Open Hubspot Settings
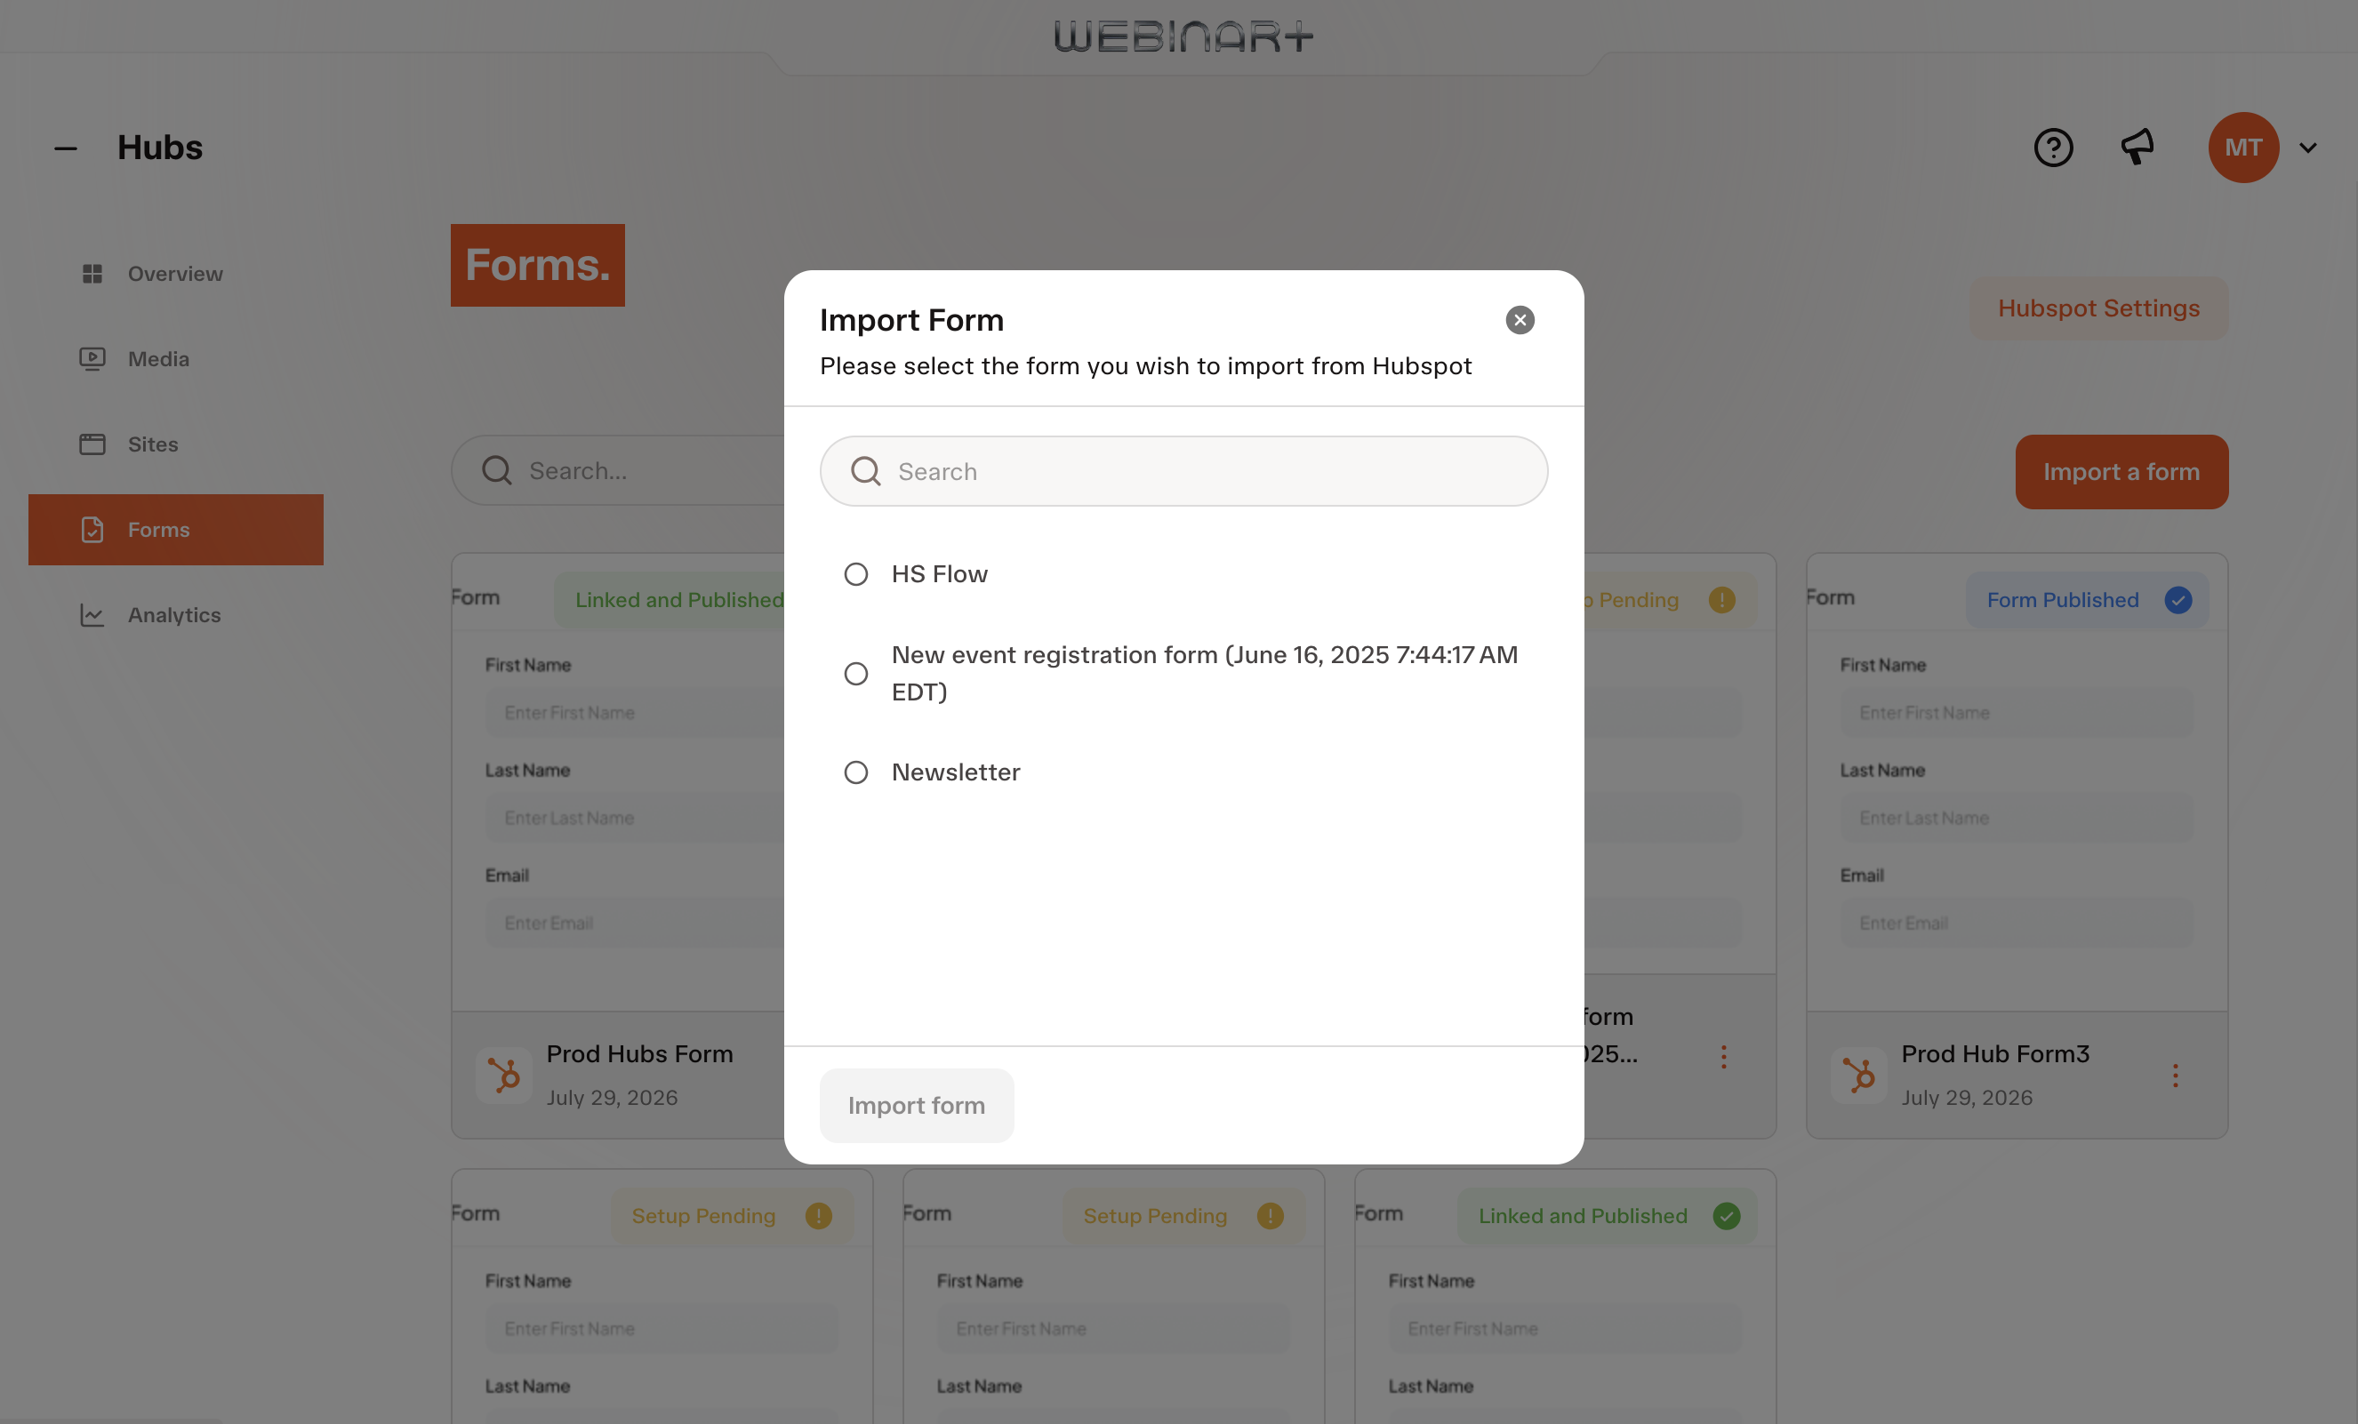 [2098, 308]
